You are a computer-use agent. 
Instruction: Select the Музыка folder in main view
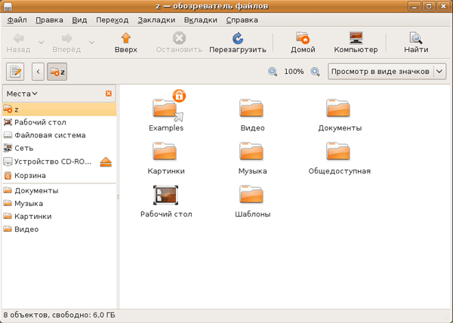(x=253, y=156)
